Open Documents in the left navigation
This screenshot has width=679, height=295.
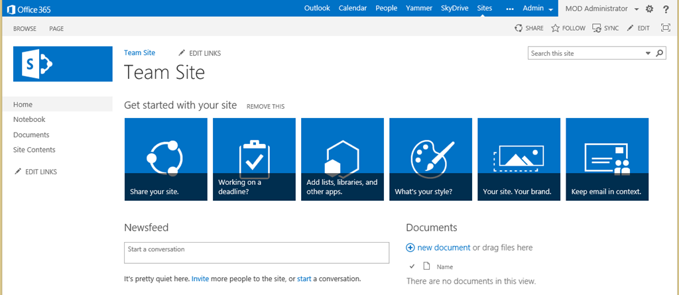(x=31, y=135)
